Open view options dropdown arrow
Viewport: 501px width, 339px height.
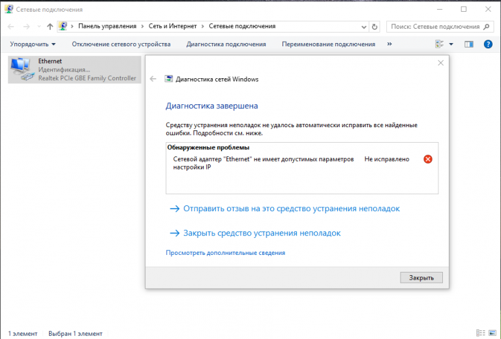pos(451,44)
